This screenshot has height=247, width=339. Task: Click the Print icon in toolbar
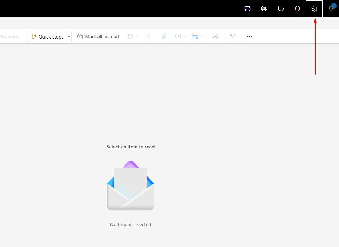[x=215, y=36]
